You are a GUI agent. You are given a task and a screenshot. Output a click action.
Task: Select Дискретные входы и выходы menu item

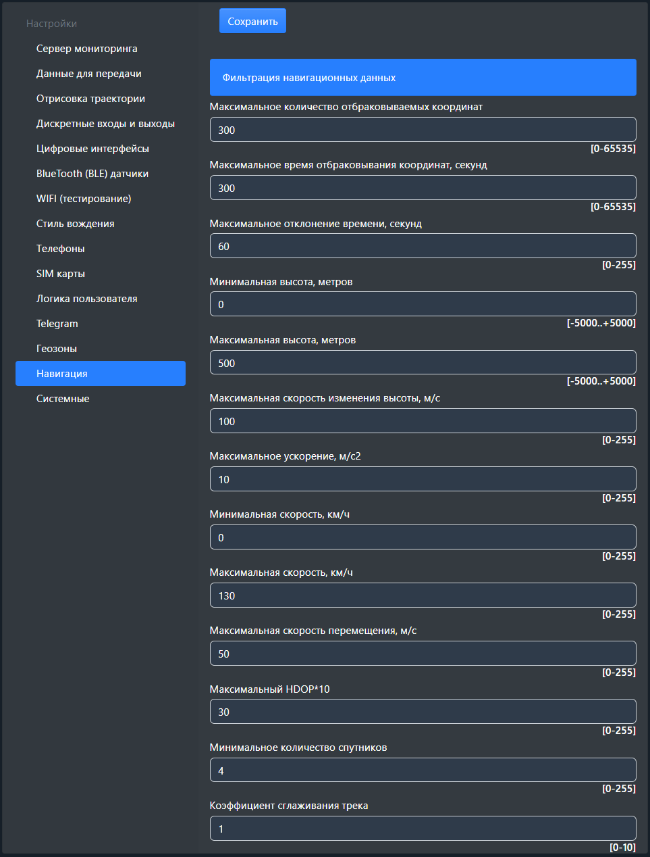105,124
